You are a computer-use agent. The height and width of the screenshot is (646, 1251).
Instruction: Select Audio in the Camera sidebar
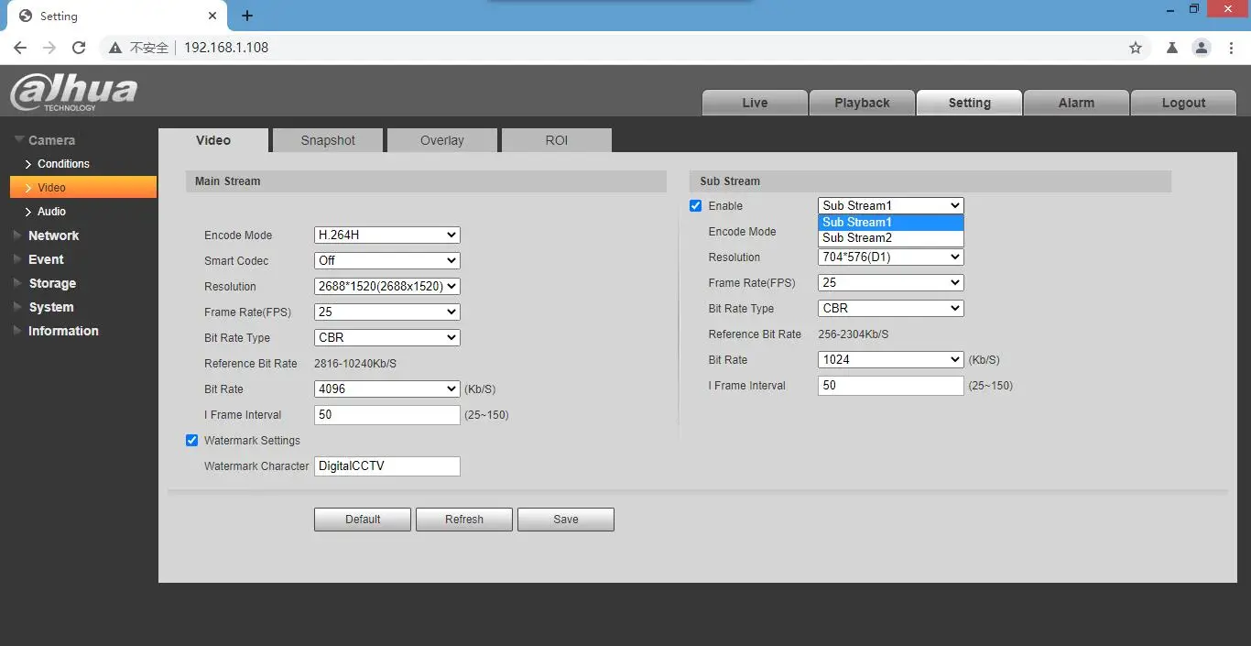click(51, 212)
